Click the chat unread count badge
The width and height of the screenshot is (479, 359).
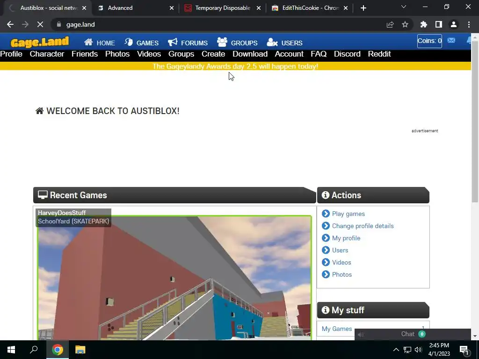tap(422, 334)
